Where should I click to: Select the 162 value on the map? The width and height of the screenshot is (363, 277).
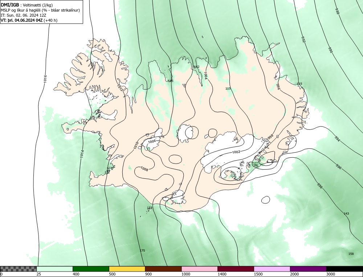[196, 67]
